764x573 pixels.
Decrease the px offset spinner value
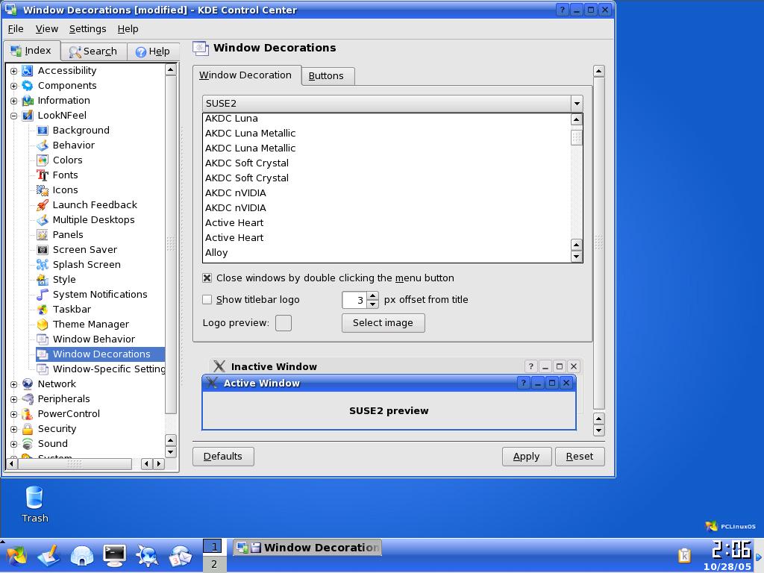click(373, 304)
